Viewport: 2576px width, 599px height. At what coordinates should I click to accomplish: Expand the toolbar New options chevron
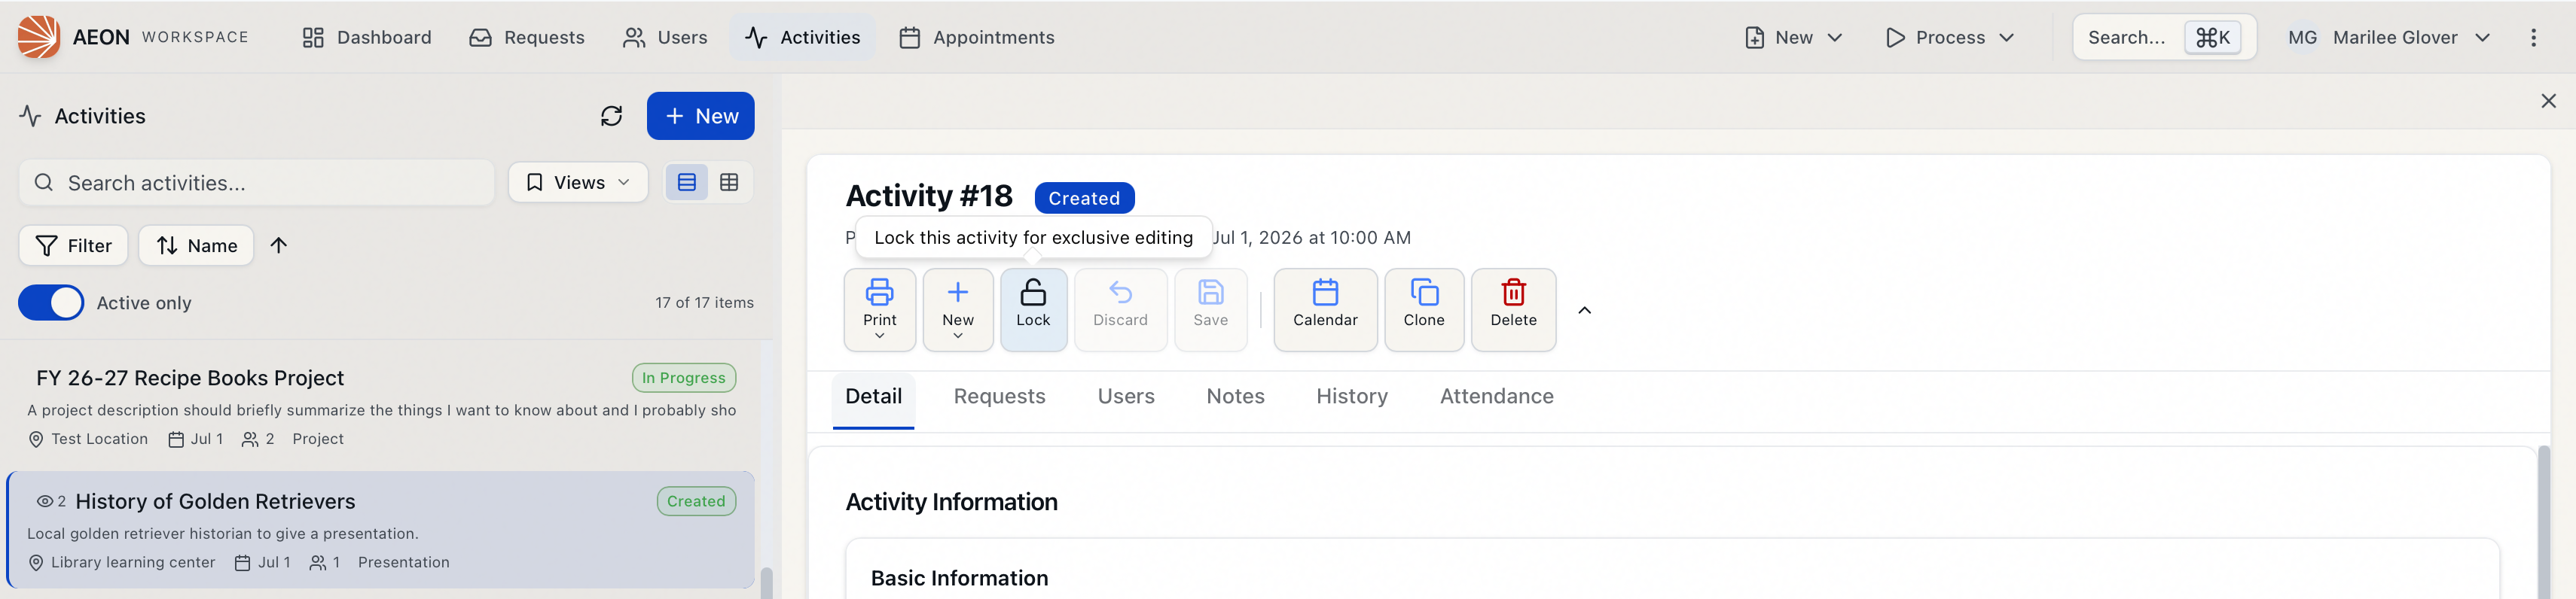coord(957,336)
